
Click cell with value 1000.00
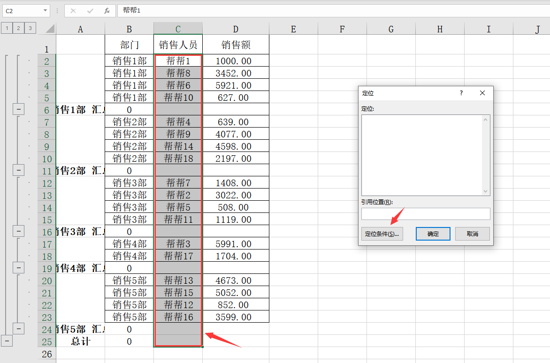[236, 60]
